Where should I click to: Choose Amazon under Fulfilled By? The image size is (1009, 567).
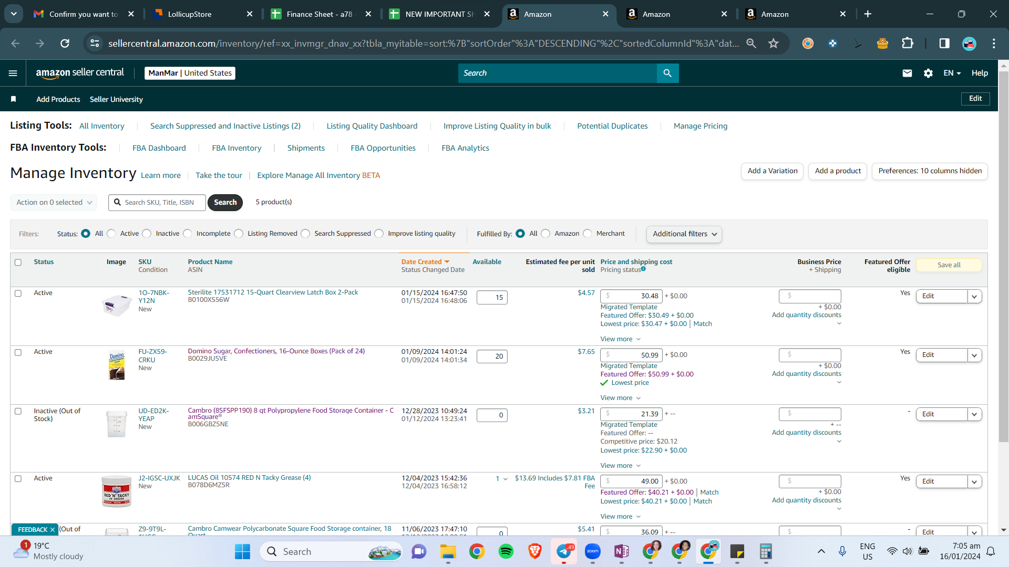pos(546,234)
